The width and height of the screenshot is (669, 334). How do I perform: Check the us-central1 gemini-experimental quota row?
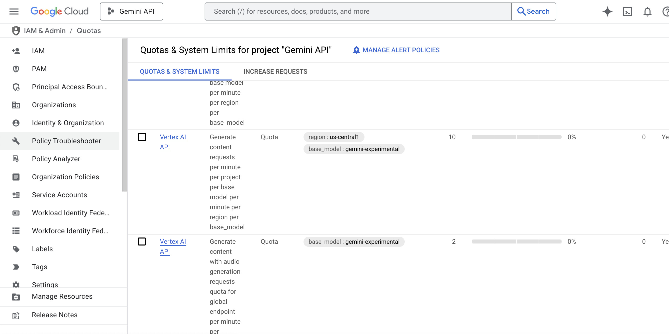142,137
